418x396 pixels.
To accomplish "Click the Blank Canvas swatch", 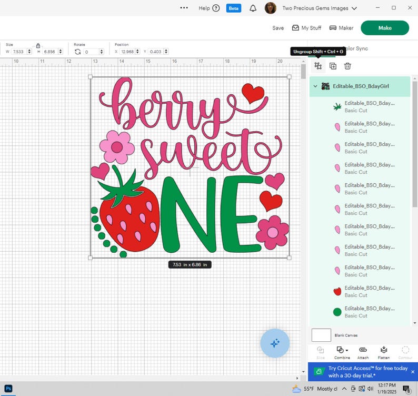I will click(x=321, y=335).
